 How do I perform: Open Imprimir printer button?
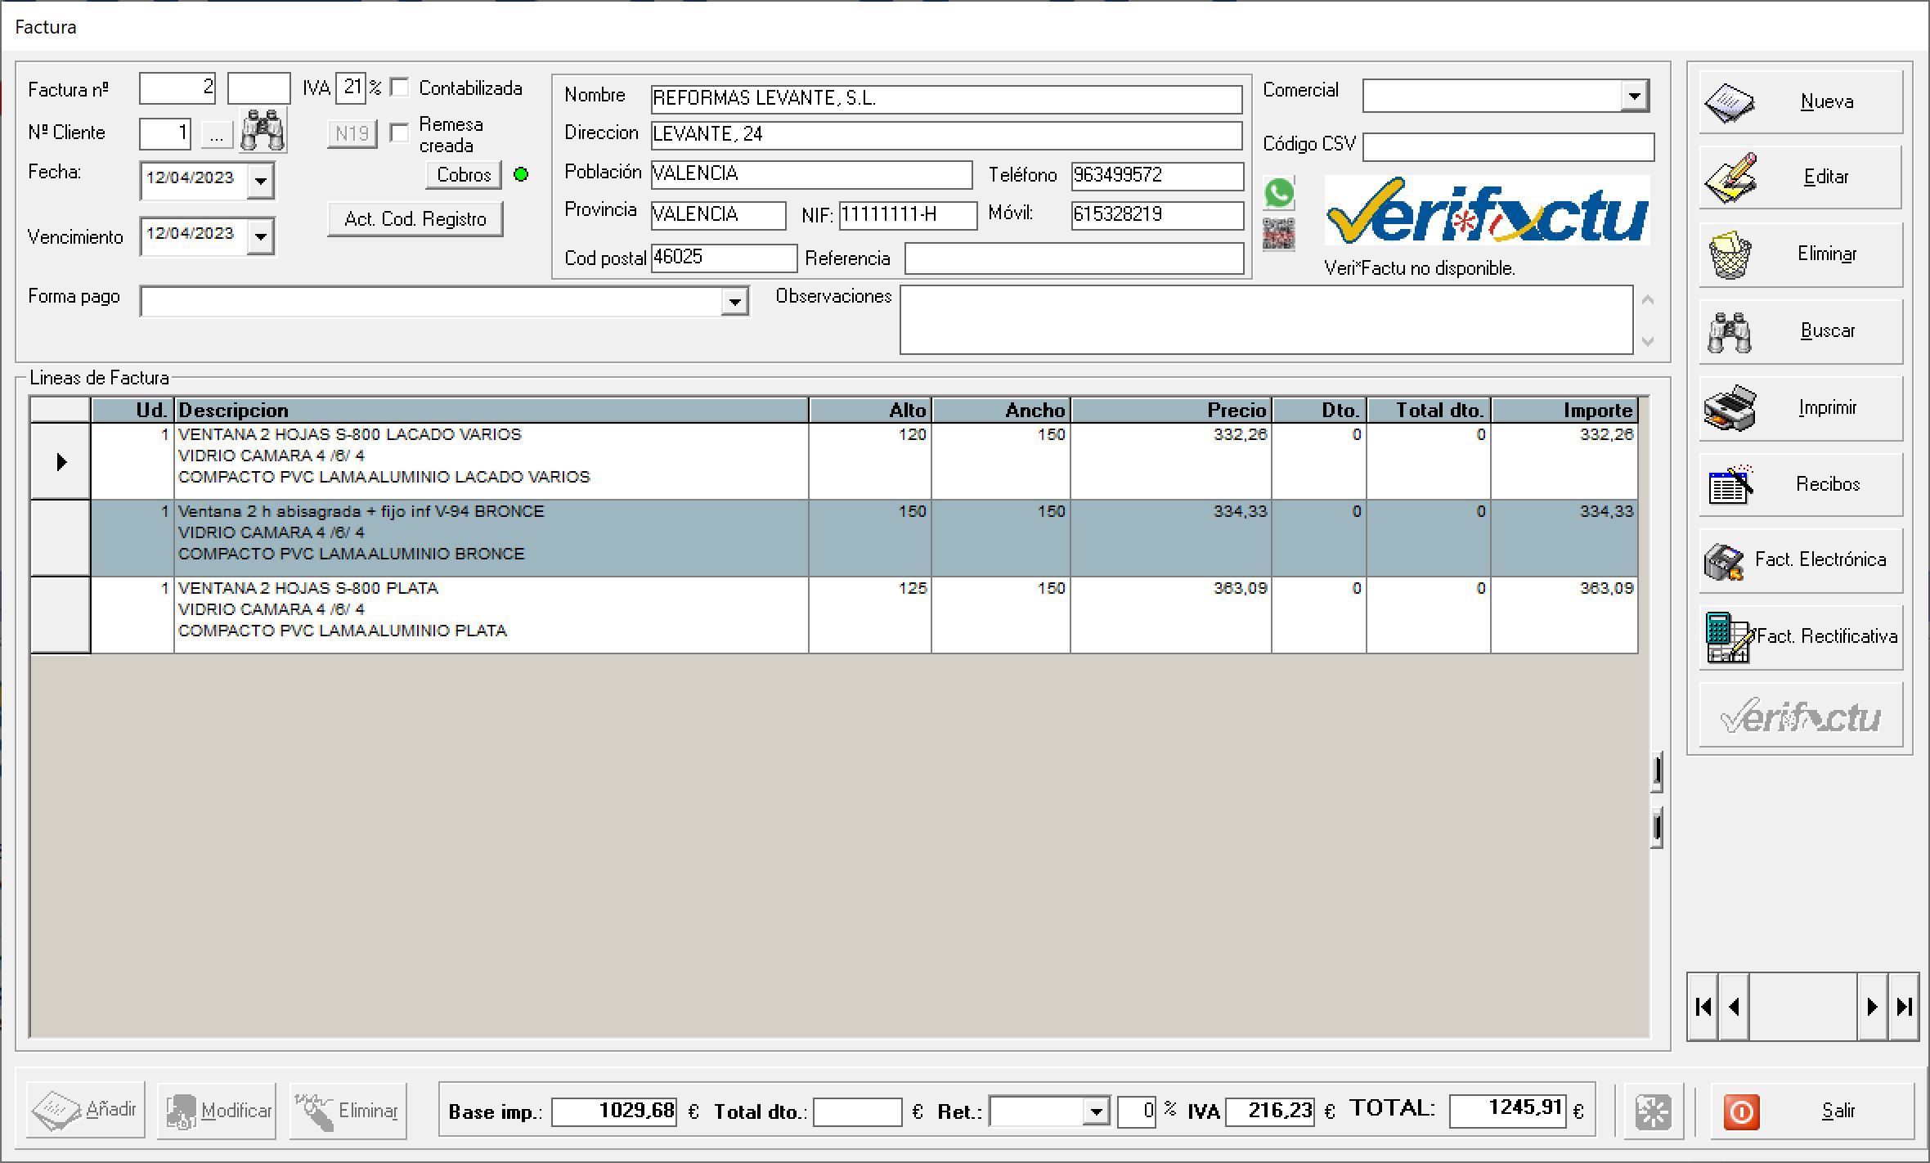click(1801, 408)
